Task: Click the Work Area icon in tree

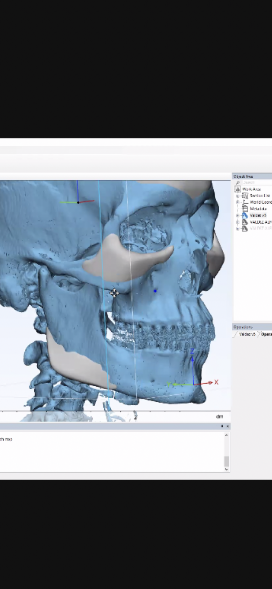Action: click(x=238, y=189)
